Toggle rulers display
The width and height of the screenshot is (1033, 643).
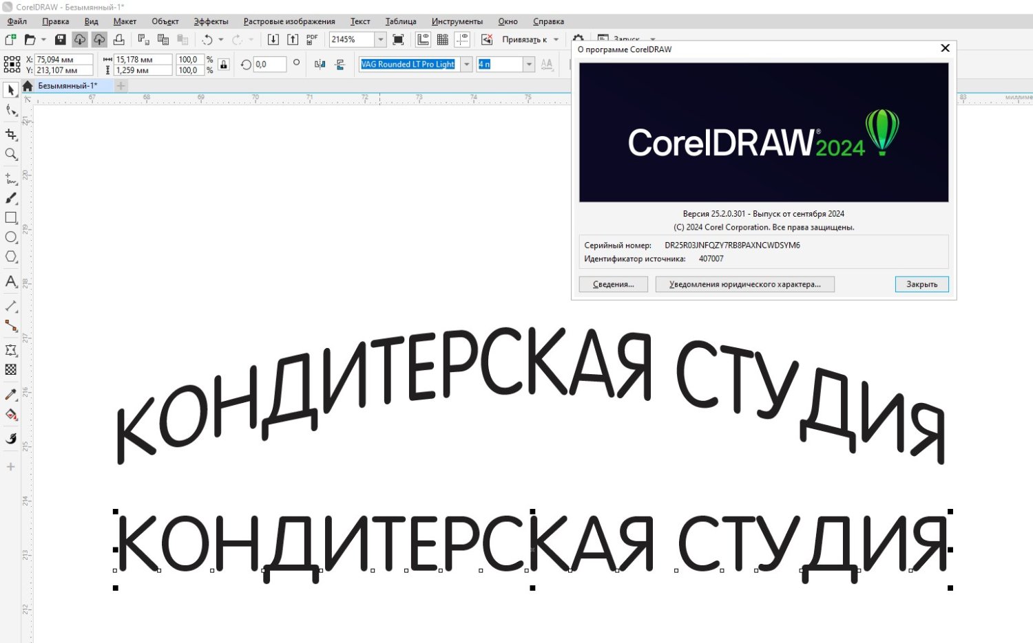[423, 40]
